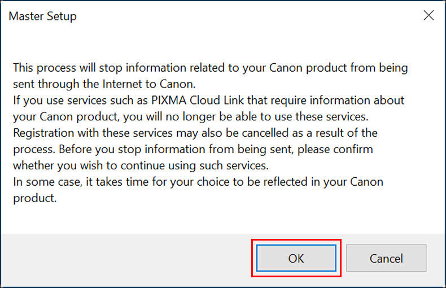This screenshot has width=446, height=288.
Task: Click the line 'whether you wish to continue'
Action: pos(141,165)
